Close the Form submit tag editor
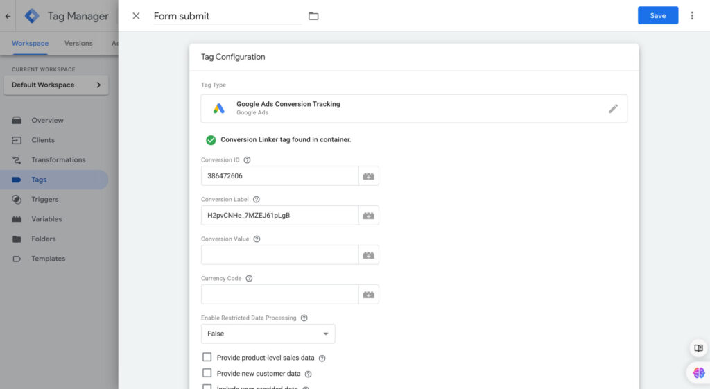Image resolution: width=710 pixels, height=389 pixels. click(x=136, y=16)
